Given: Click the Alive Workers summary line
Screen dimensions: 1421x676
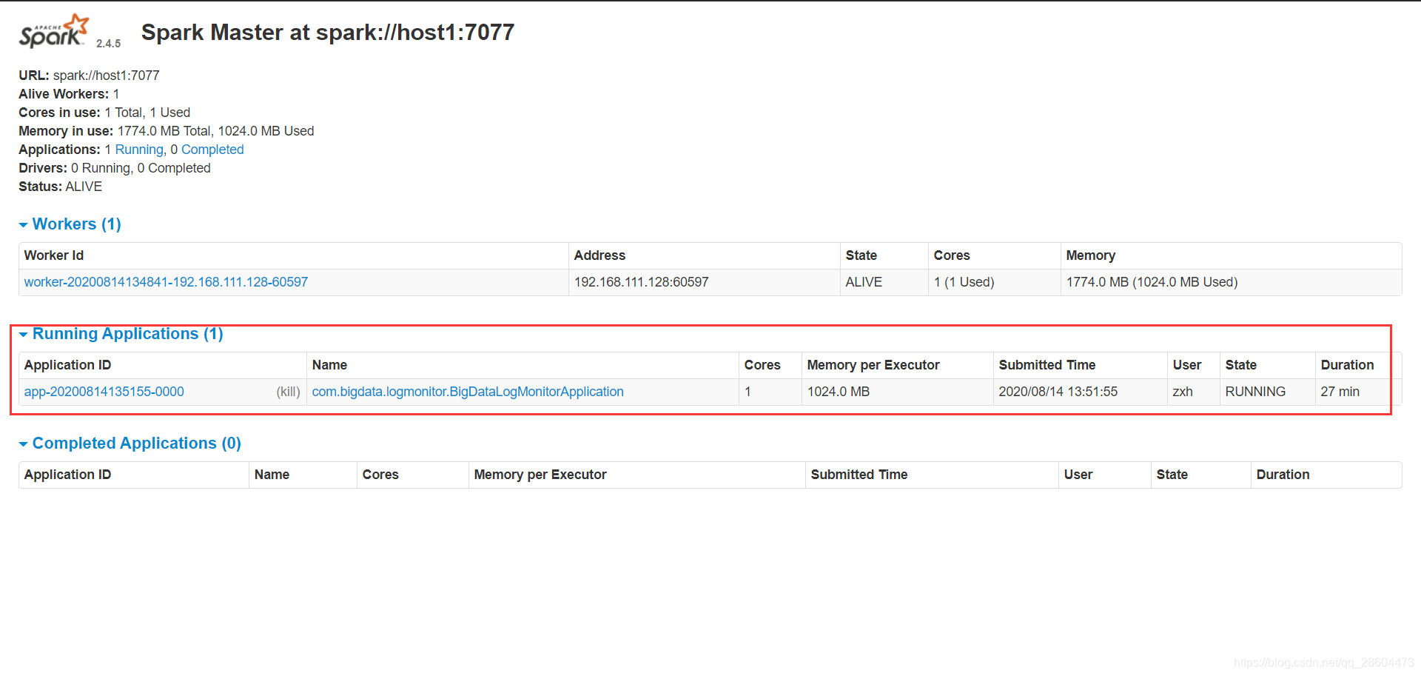Looking at the screenshot, I should tap(69, 94).
